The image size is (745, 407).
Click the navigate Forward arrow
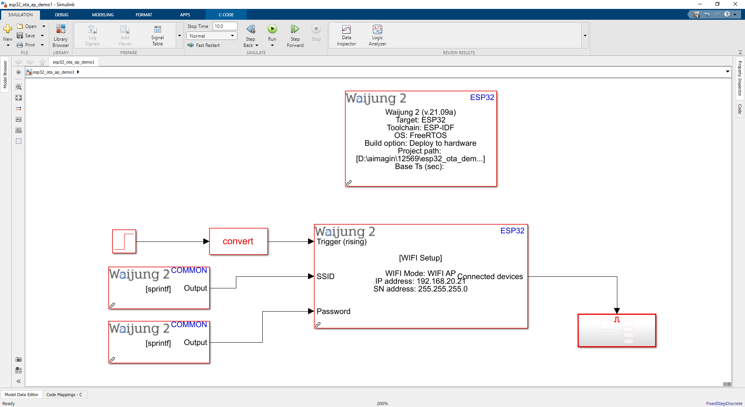(30, 62)
